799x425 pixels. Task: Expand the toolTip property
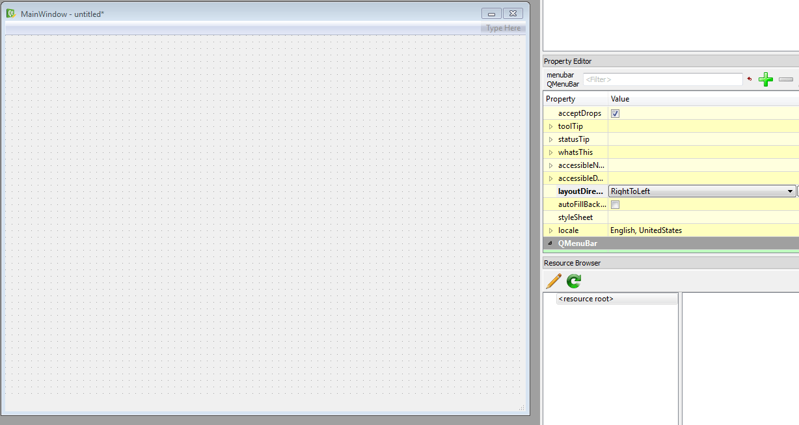pos(550,126)
